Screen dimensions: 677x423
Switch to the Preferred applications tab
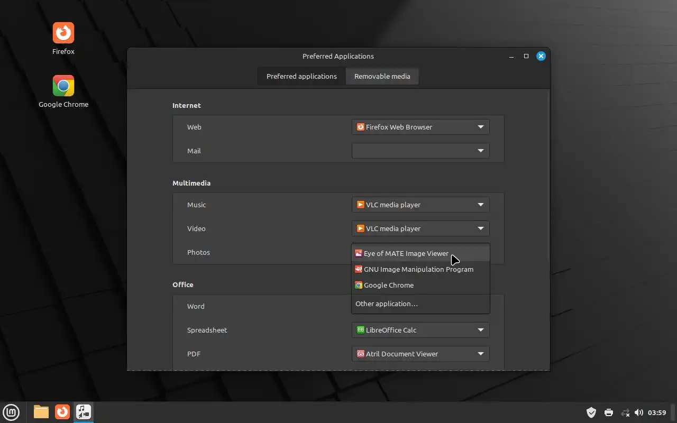[301, 76]
